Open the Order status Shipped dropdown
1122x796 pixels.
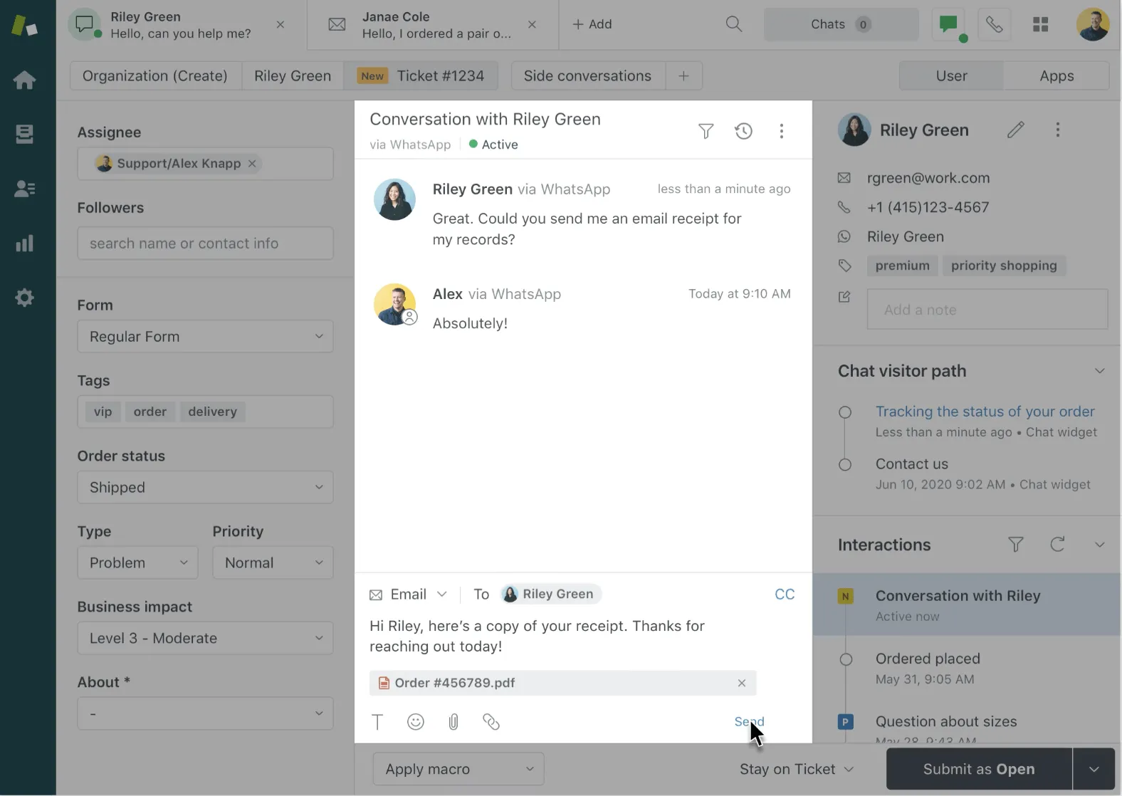[x=205, y=487]
